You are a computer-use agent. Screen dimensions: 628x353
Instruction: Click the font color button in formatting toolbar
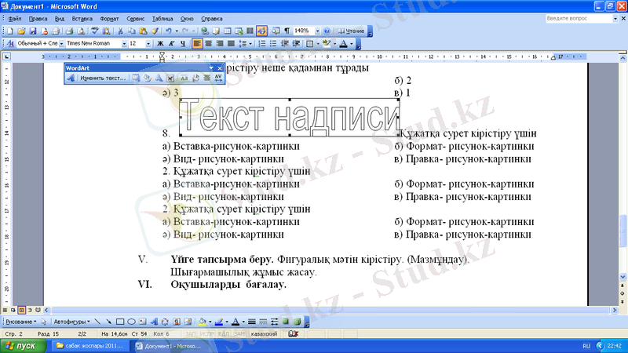click(345, 44)
